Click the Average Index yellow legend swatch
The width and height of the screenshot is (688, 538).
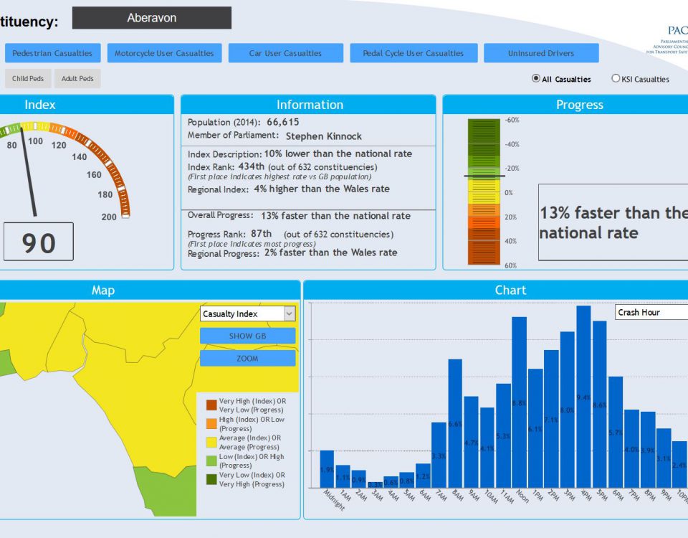211,442
